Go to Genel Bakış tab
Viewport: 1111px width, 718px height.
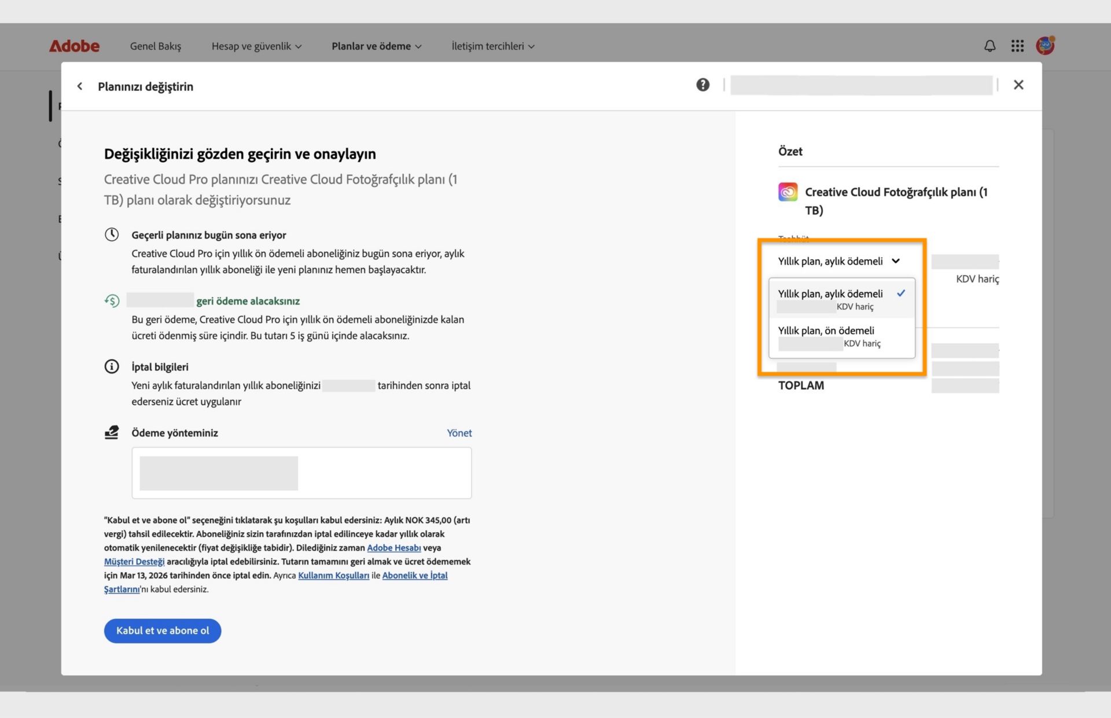[x=155, y=46]
